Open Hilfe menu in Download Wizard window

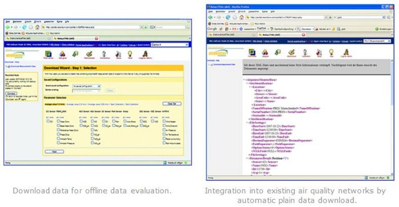(67, 22)
